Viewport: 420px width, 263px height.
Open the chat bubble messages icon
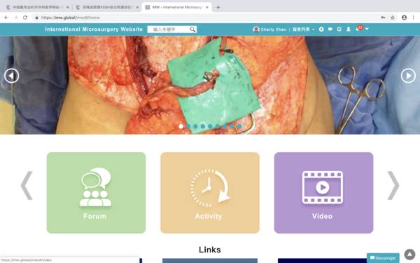click(330, 29)
